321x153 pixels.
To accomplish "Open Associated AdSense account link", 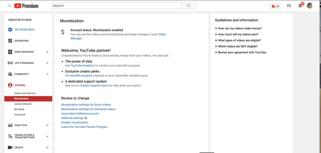I will [80, 113].
